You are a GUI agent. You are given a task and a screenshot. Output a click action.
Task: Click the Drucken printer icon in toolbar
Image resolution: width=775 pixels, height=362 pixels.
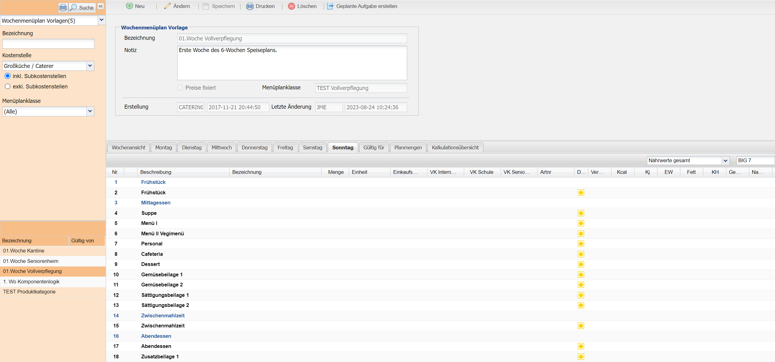click(x=250, y=6)
